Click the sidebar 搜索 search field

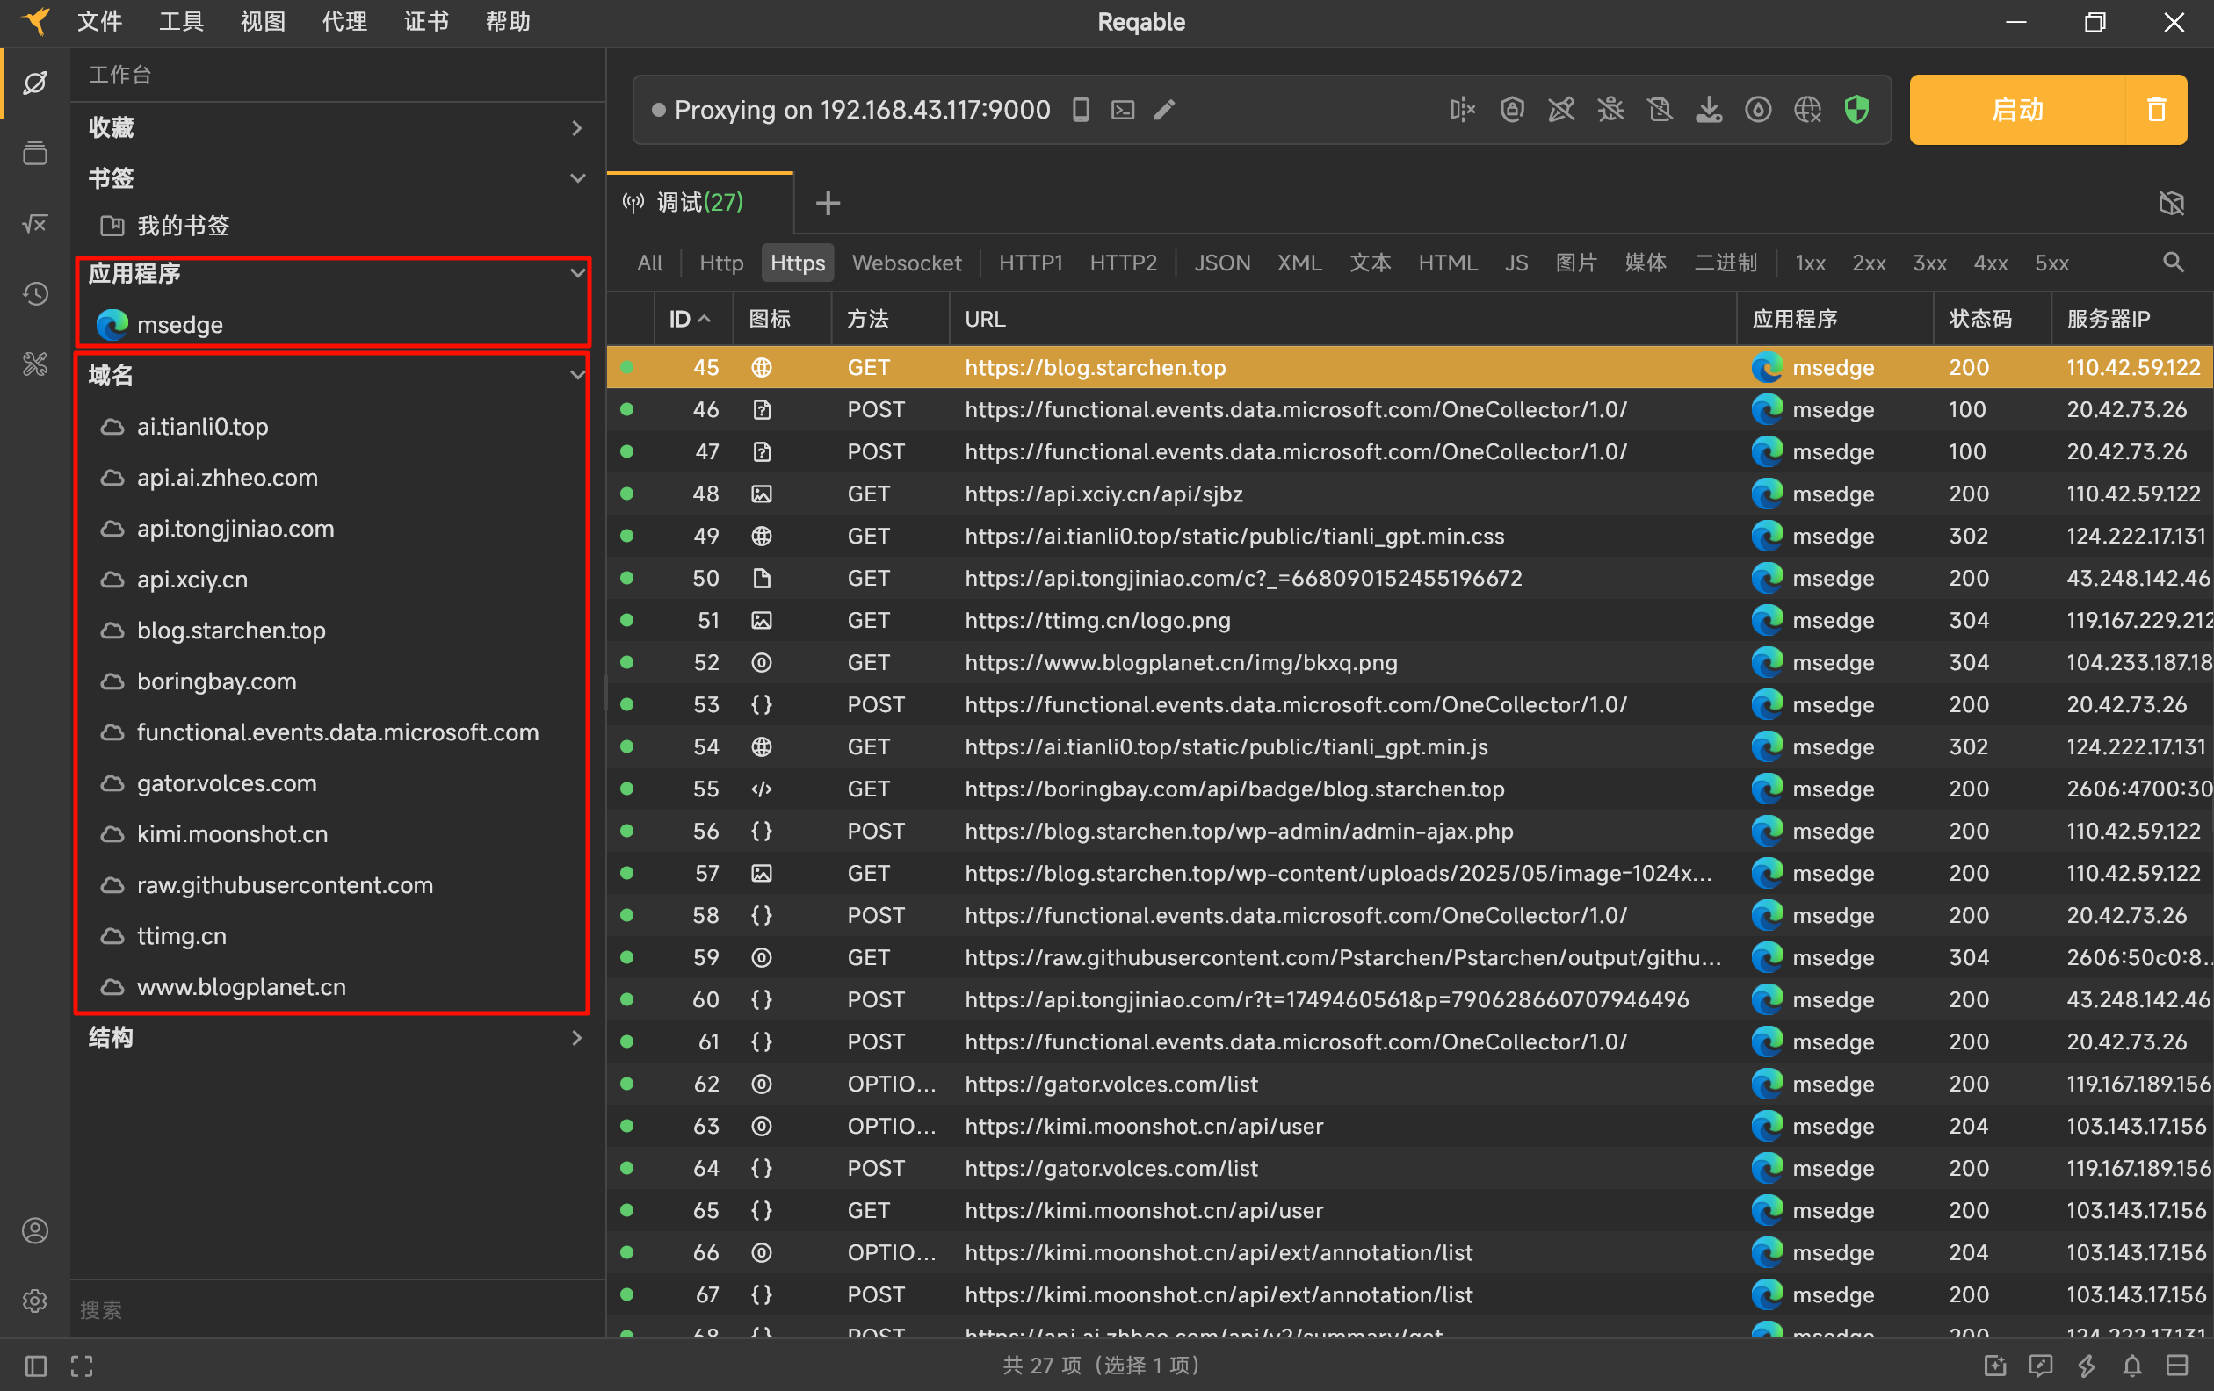point(336,1308)
